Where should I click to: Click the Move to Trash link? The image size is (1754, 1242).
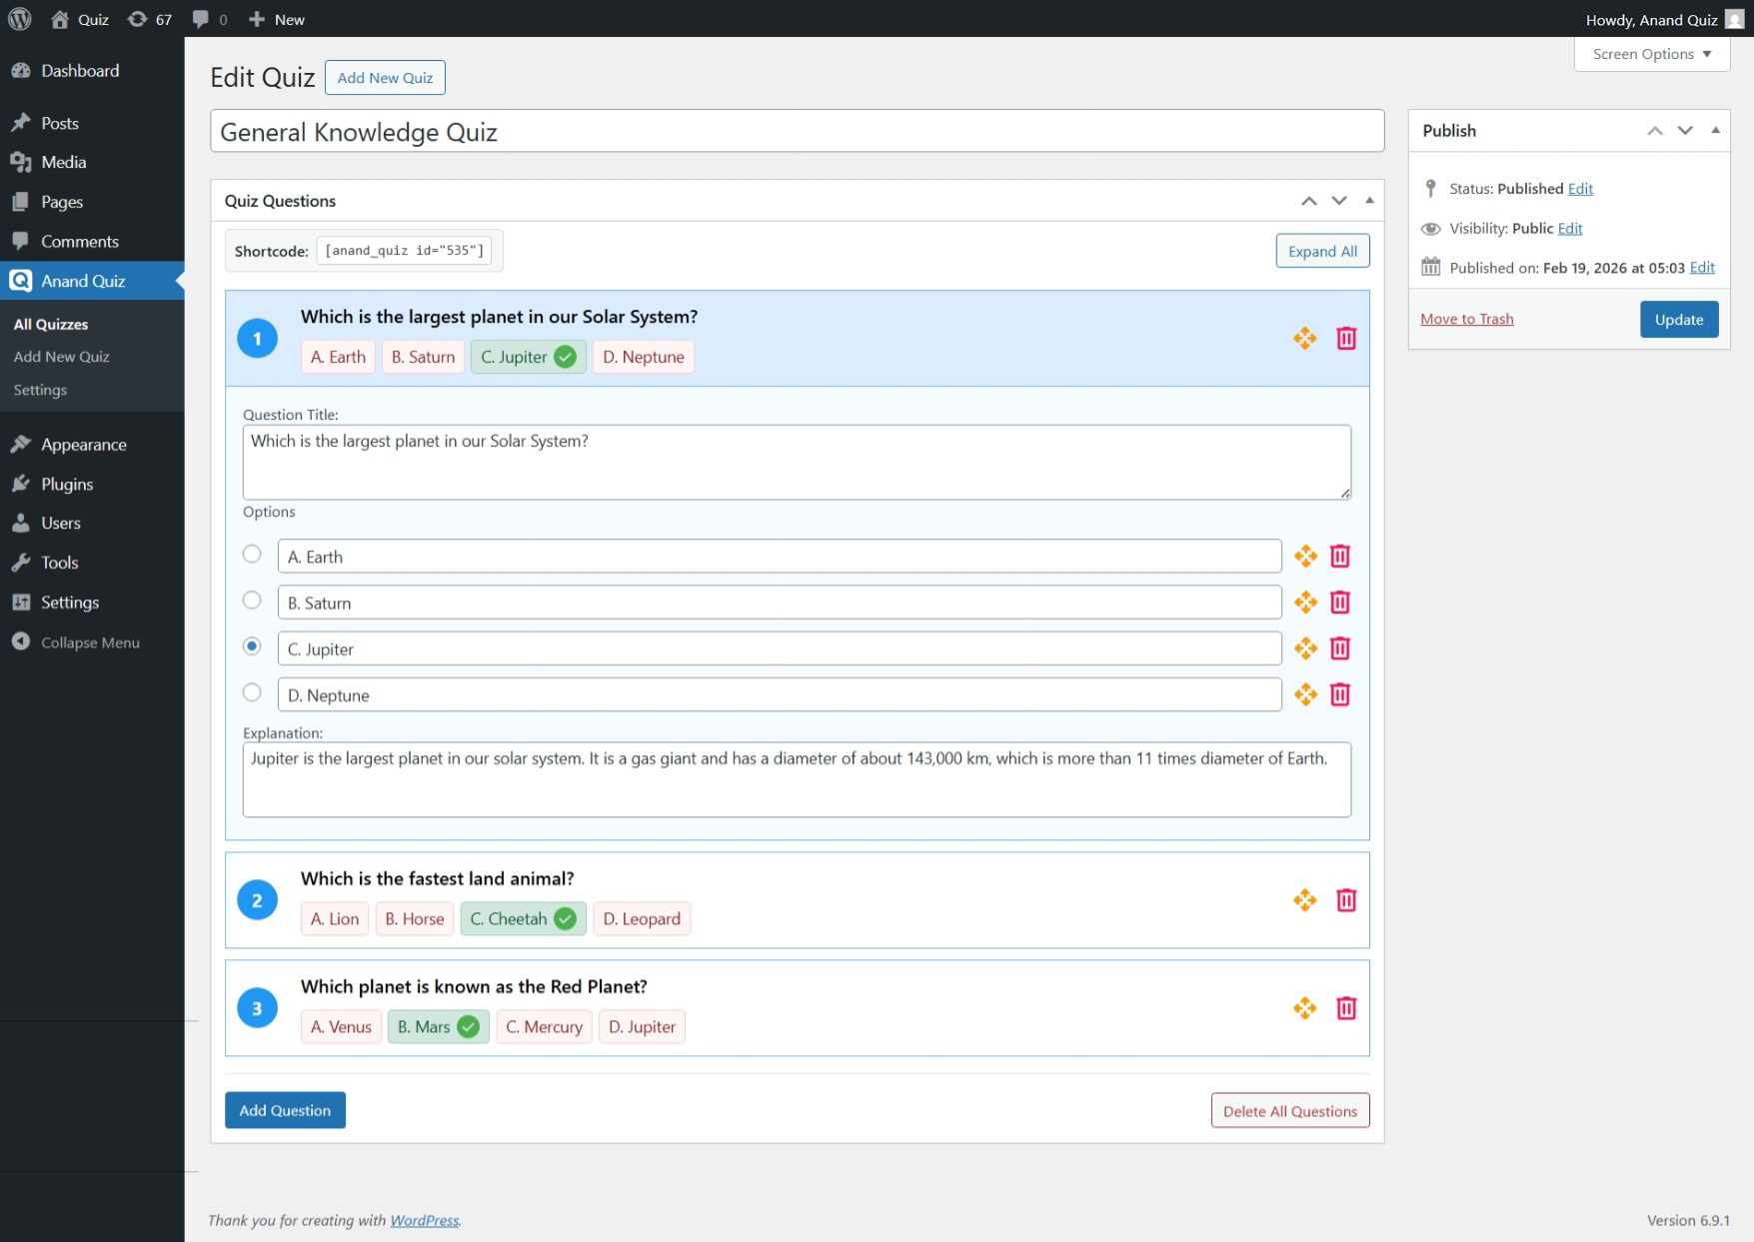(x=1466, y=319)
